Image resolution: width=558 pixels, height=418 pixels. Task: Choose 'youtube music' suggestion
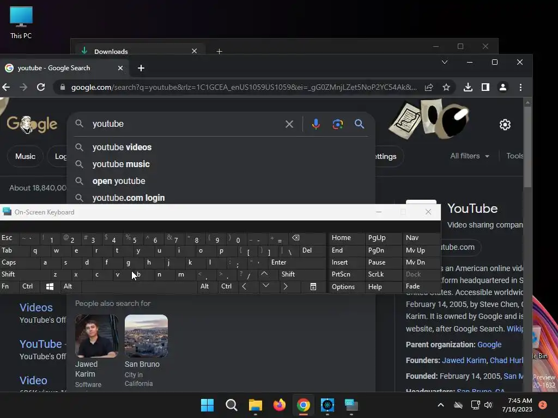221,164
